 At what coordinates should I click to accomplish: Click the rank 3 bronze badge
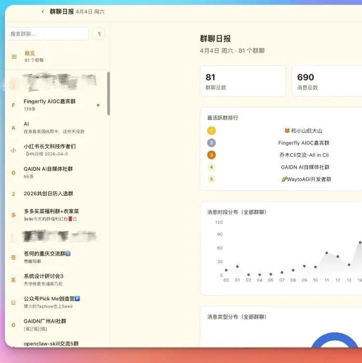click(211, 155)
